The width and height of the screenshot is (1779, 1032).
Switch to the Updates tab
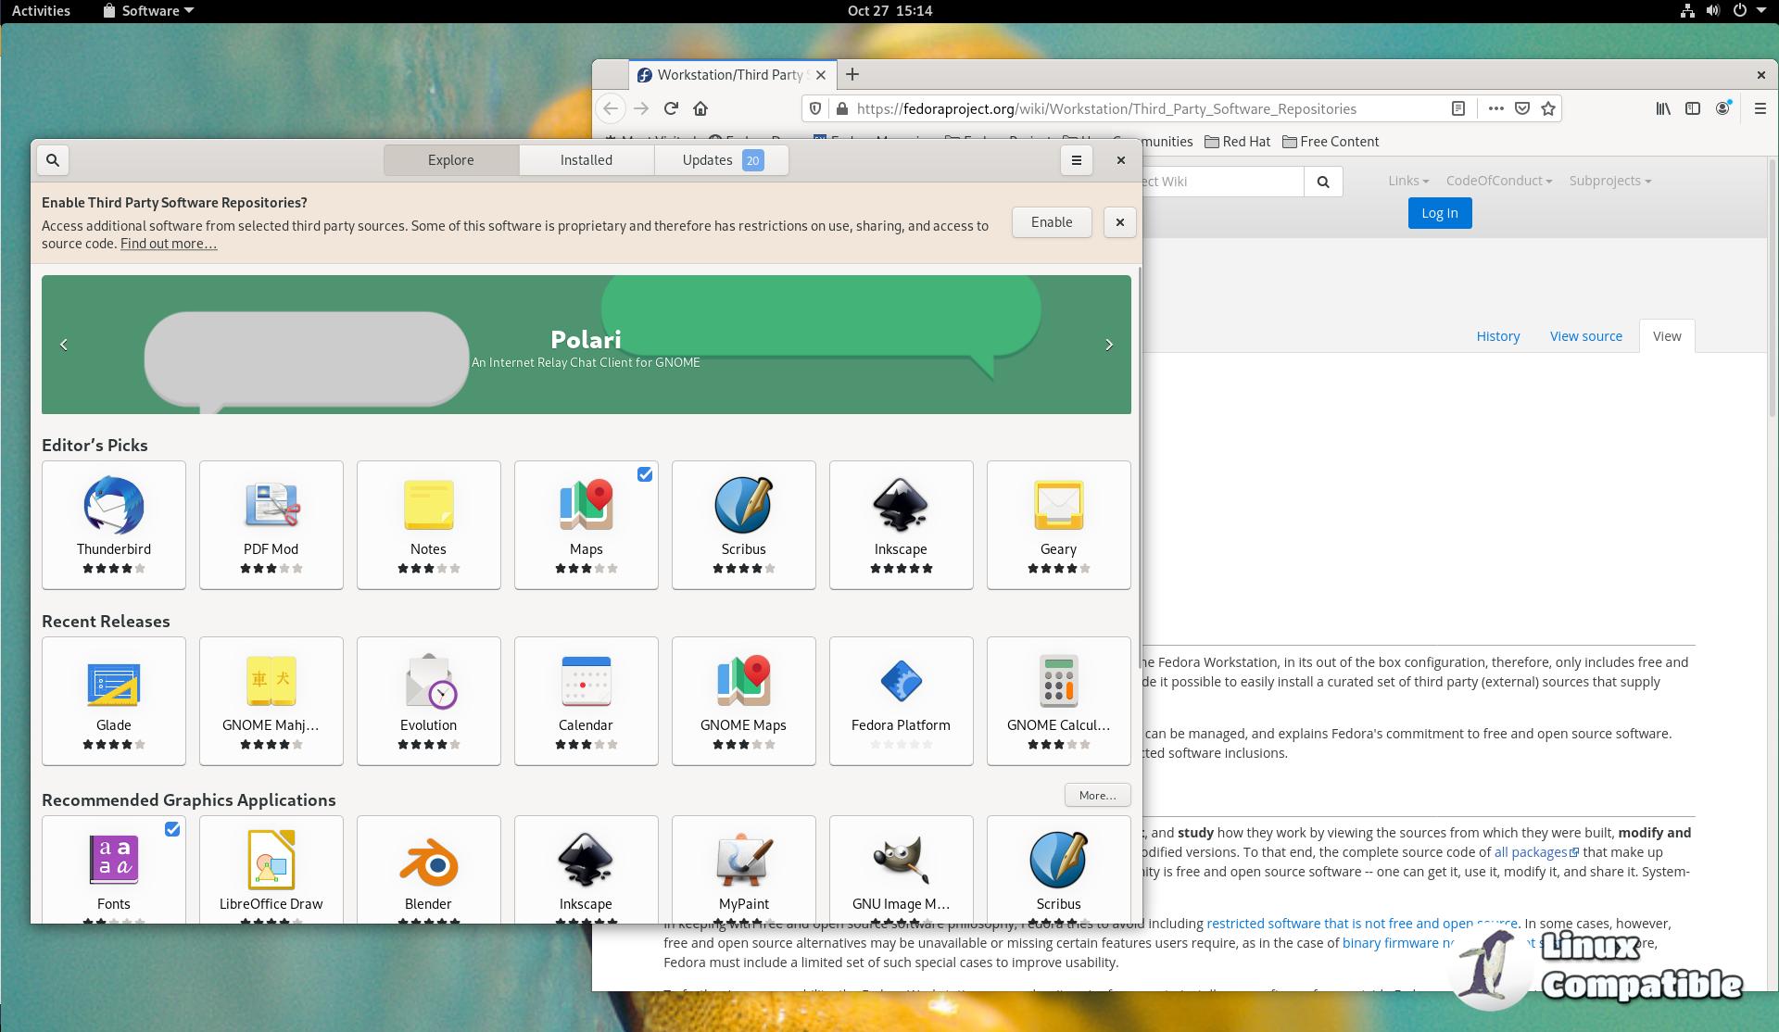(x=721, y=160)
